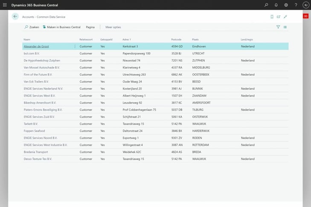Select Desso Texture Tex B.V. name
Image resolution: width=311 pixels, height=207 pixels.
38,159
